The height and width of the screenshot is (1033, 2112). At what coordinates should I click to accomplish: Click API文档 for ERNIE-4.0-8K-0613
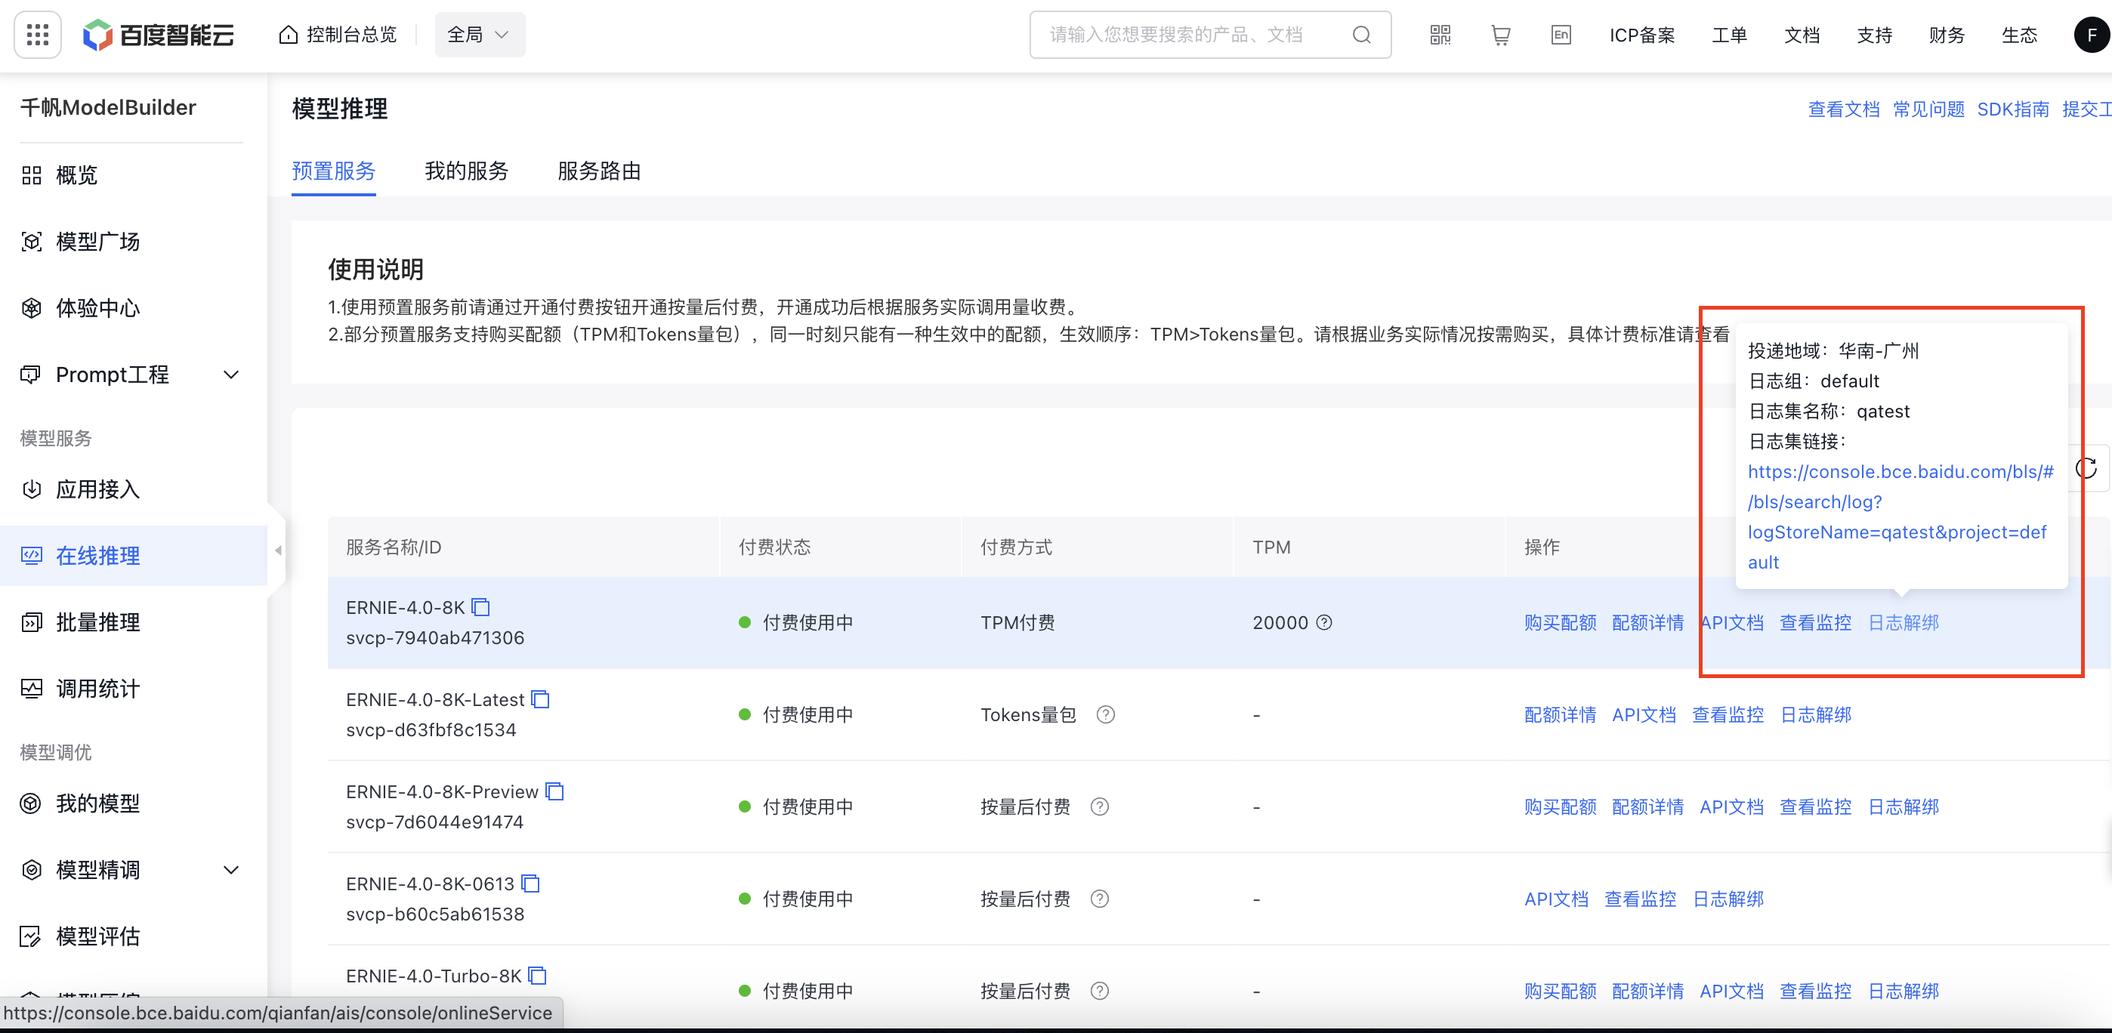pos(1556,899)
